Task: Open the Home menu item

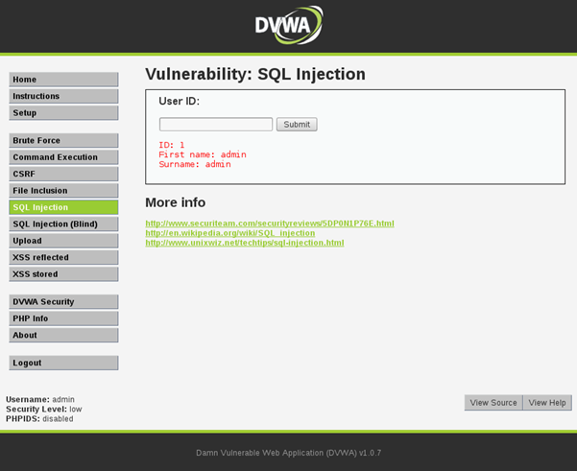Action: point(63,80)
